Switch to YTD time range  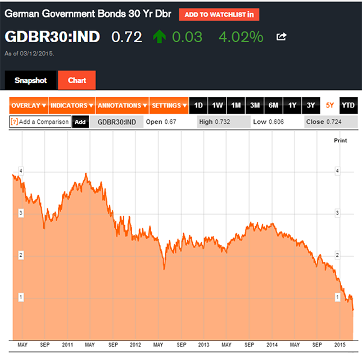point(349,105)
